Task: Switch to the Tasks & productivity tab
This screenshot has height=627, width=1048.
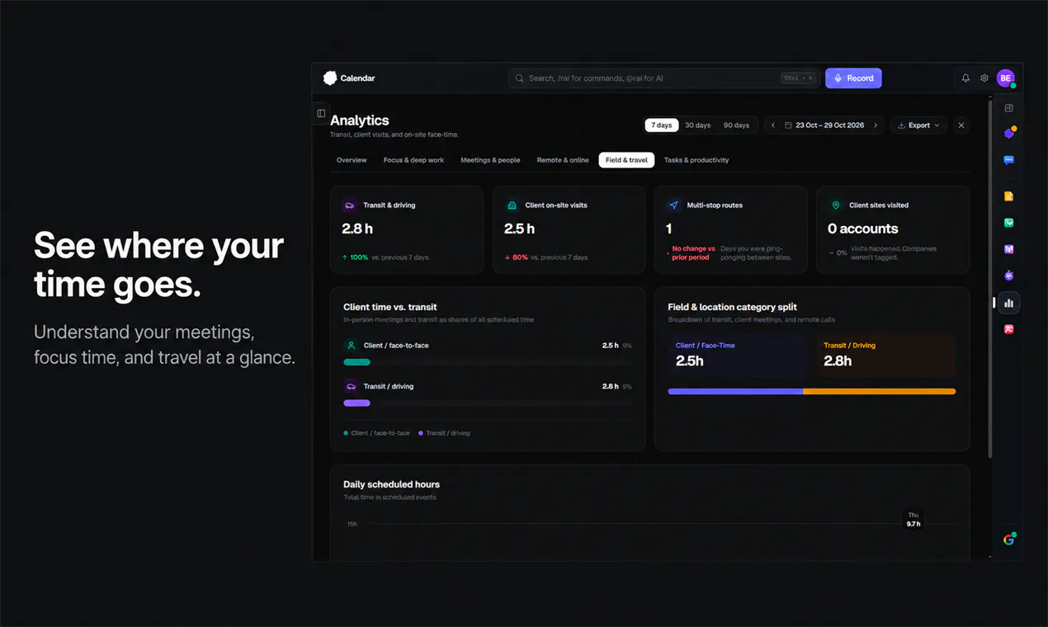Action: tap(696, 160)
